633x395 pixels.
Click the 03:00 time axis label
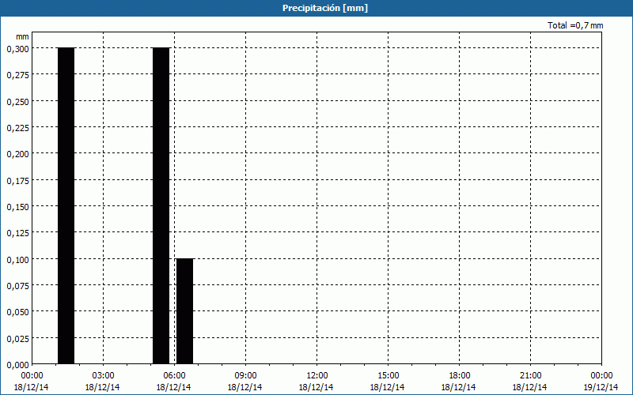pyautogui.click(x=103, y=376)
